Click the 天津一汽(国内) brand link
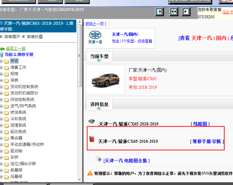The height and width of the screenshot is (185, 233). tap(125, 34)
